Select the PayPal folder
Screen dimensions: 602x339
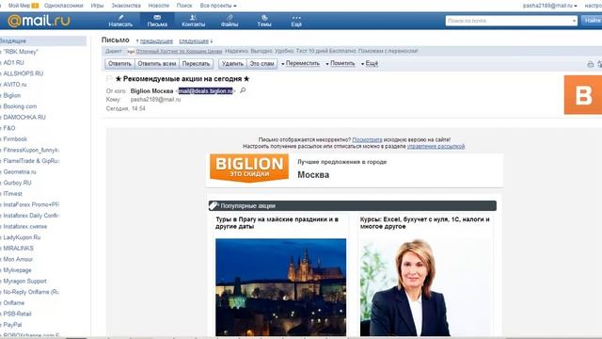coord(12,325)
